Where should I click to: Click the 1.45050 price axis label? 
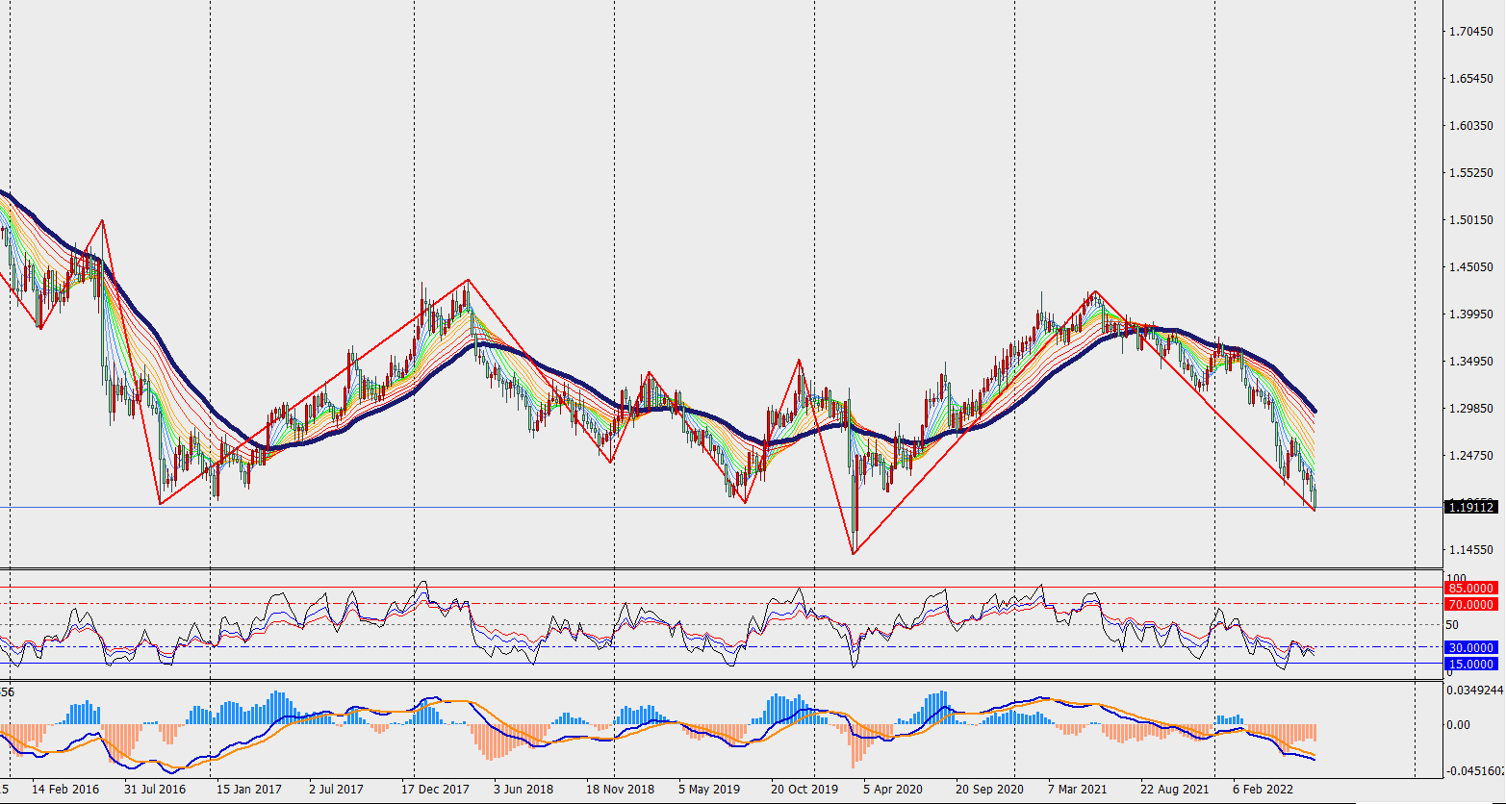pyautogui.click(x=1471, y=267)
